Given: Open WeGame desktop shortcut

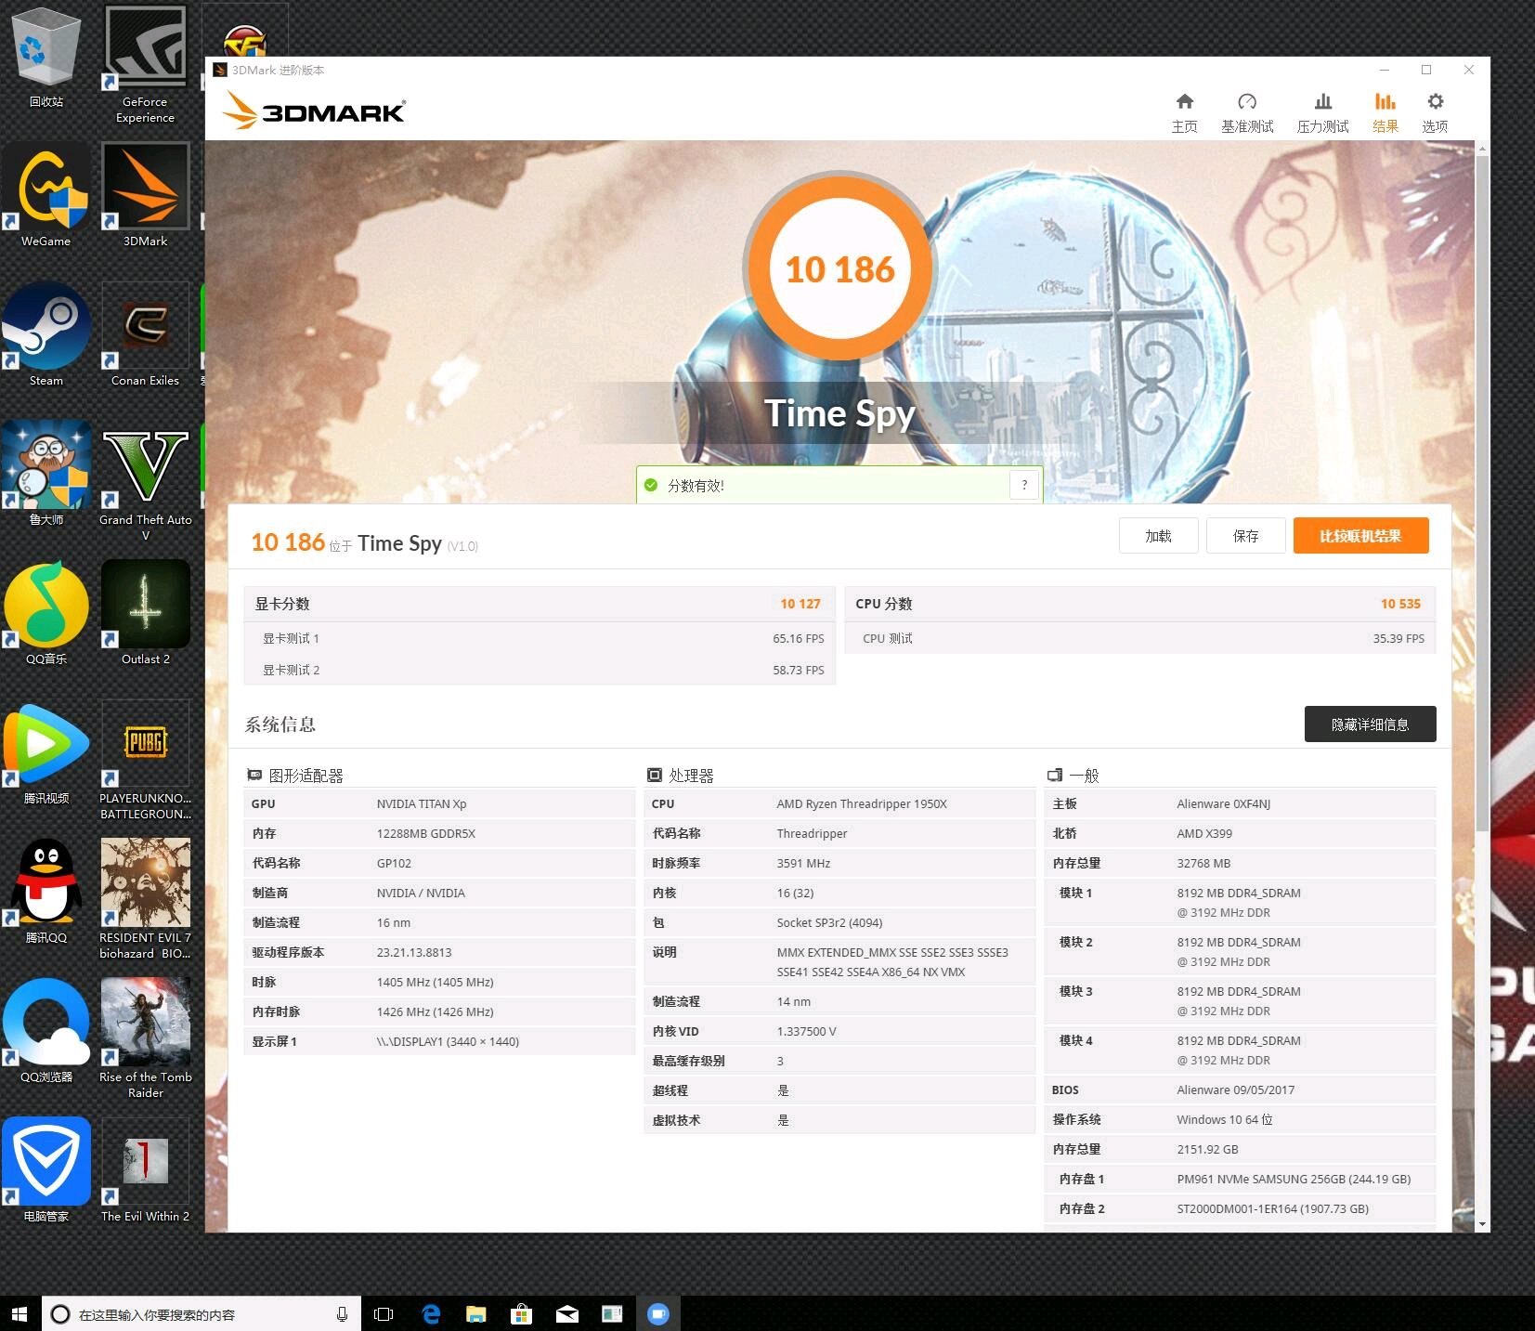Looking at the screenshot, I should coord(46,196).
